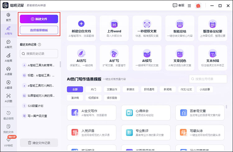Select the 职场通用 category tab
Screen dimensions: 233x152
click(x=149, y=89)
